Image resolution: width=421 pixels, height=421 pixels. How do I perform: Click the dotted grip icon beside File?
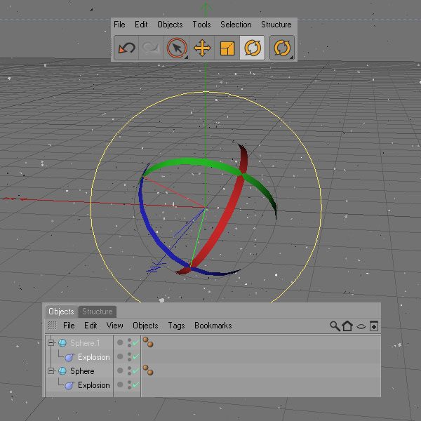tap(53, 326)
